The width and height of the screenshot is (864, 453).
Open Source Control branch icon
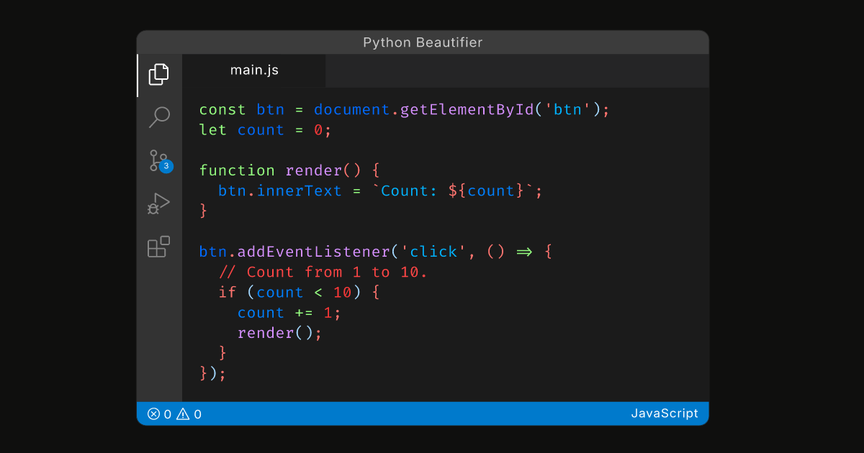coord(159,160)
